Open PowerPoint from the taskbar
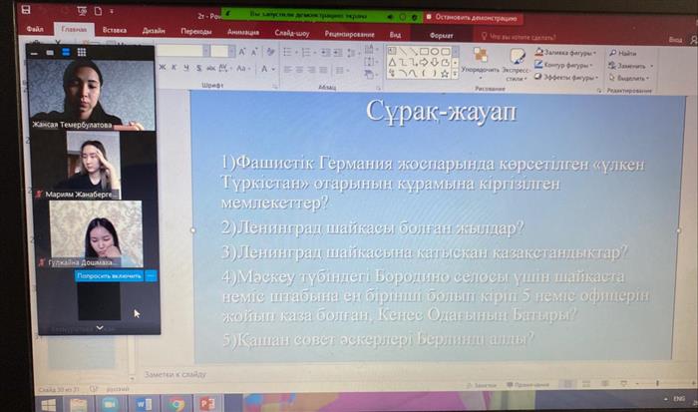The height and width of the screenshot is (412, 698). 207,403
